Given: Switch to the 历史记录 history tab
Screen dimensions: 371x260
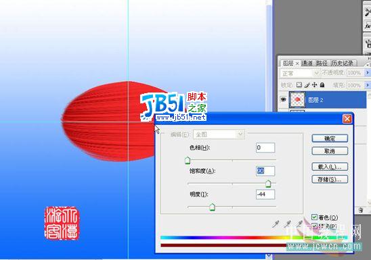Looking at the screenshot, I should (343, 63).
